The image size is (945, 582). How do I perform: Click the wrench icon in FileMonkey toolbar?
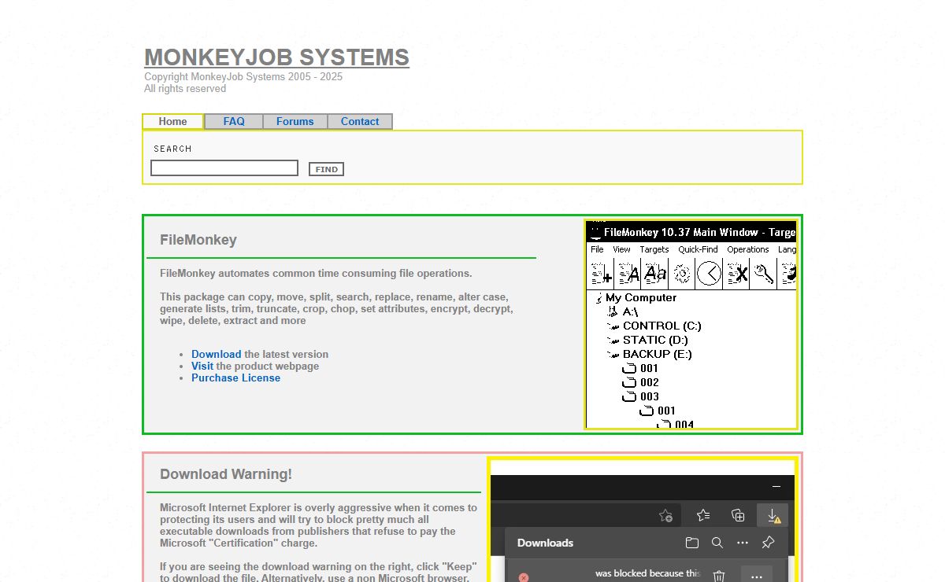(x=763, y=274)
